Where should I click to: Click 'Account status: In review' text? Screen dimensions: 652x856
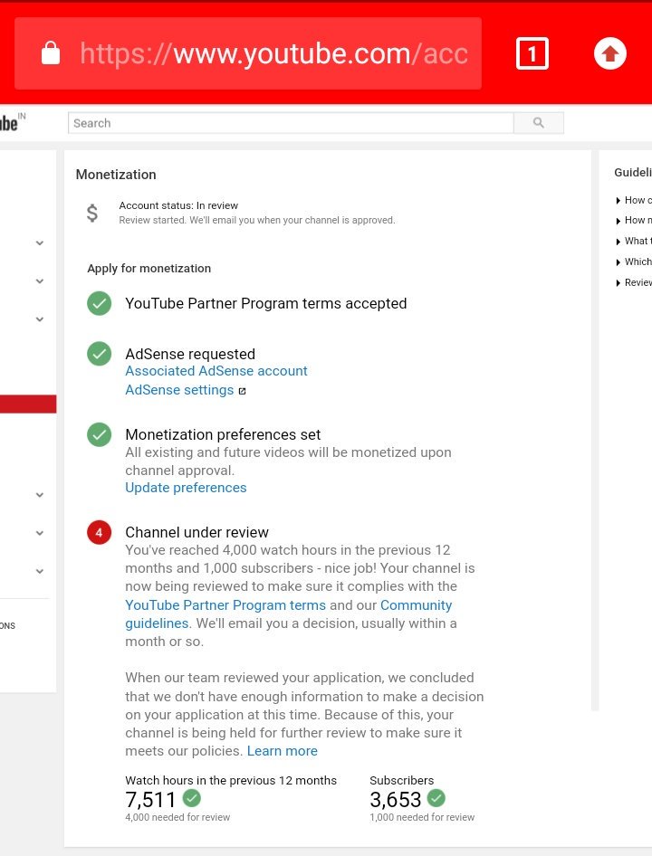178,205
